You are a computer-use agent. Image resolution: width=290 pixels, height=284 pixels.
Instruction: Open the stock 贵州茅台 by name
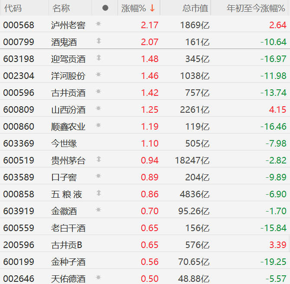click(x=68, y=160)
